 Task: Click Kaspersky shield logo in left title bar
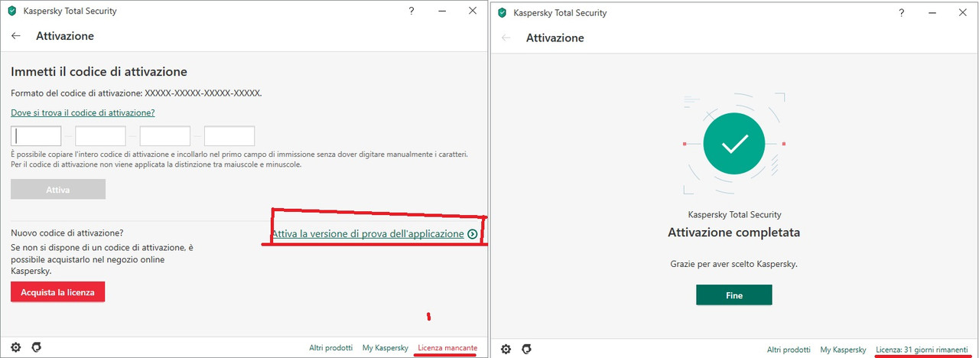click(11, 11)
